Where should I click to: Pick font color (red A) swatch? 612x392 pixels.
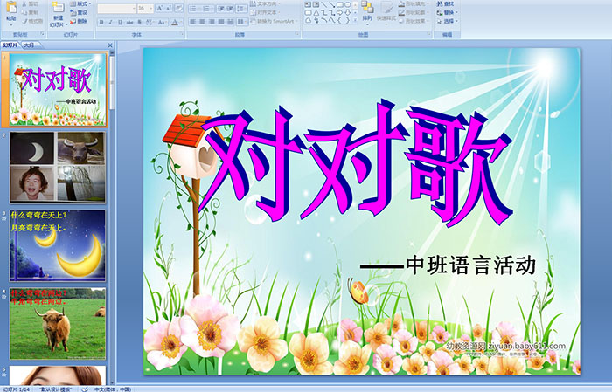(x=175, y=22)
